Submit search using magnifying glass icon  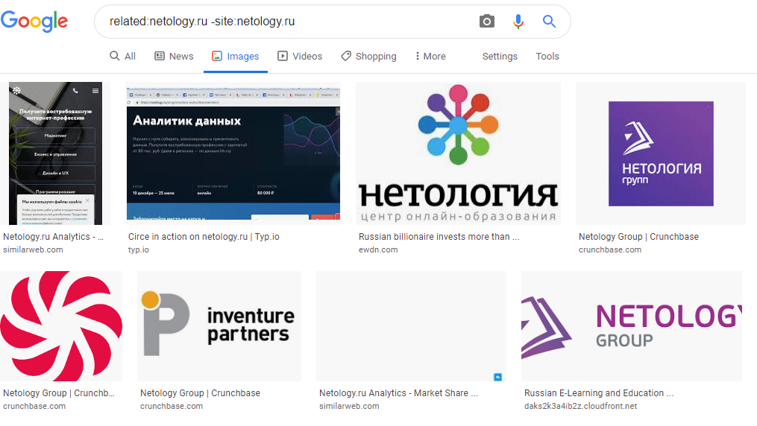[x=549, y=21]
